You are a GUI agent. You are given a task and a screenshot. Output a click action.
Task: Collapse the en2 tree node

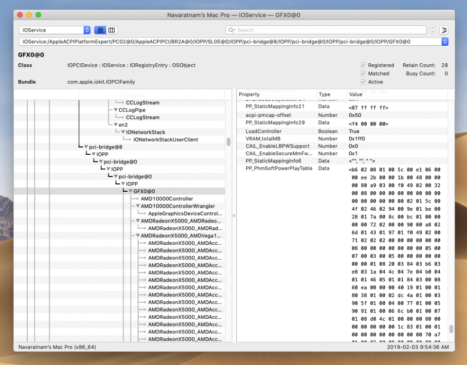(116, 125)
